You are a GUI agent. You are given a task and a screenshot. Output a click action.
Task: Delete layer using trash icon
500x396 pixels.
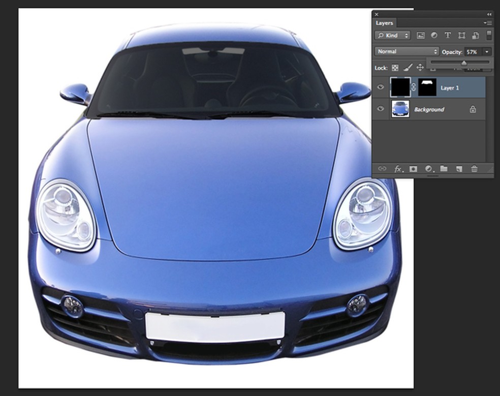click(474, 169)
